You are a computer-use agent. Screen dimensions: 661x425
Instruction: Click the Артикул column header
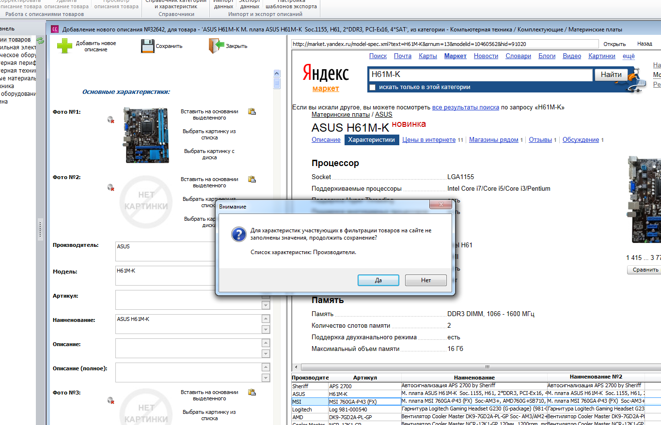point(365,377)
